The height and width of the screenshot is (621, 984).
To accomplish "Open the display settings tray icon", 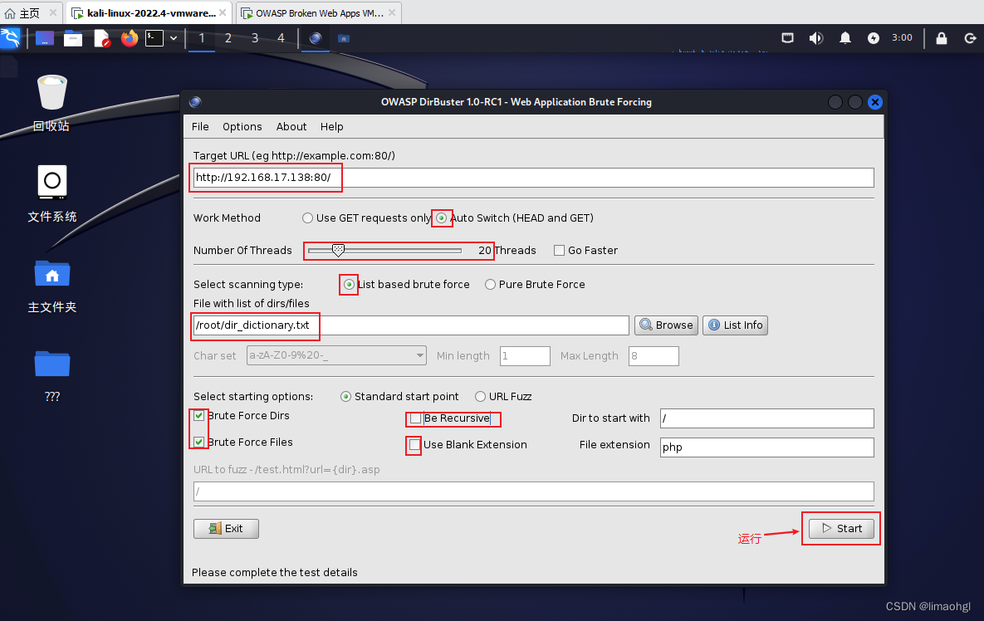I will coord(787,38).
